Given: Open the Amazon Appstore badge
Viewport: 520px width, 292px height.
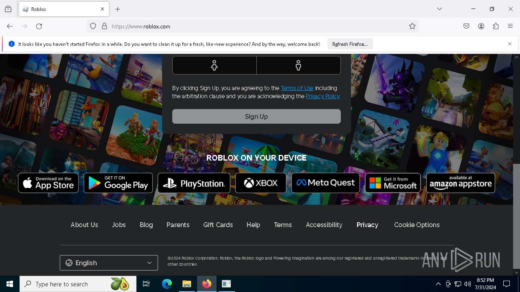Looking at the screenshot, I should coord(461,183).
